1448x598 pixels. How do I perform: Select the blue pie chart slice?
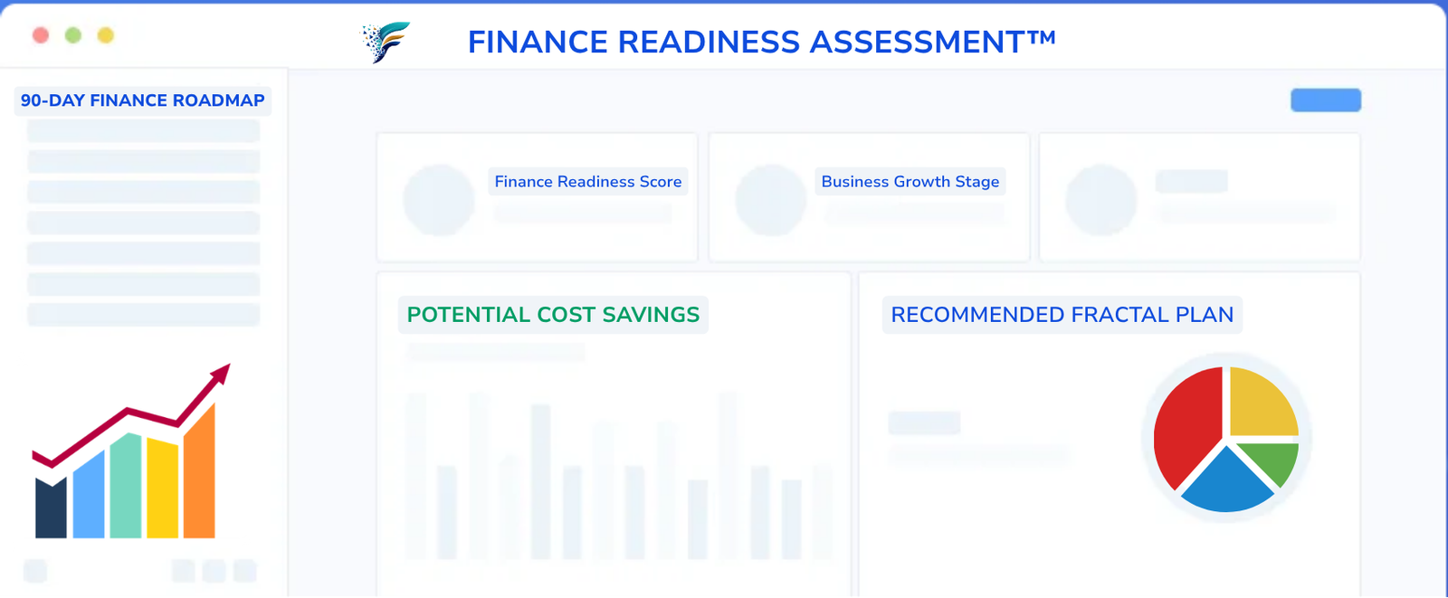(1227, 483)
